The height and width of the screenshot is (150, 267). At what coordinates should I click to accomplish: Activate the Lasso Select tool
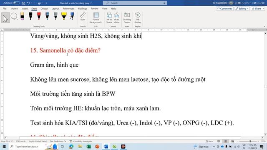point(14,17)
